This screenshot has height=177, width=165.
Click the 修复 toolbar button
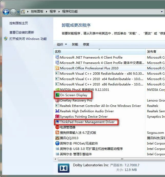86,44
